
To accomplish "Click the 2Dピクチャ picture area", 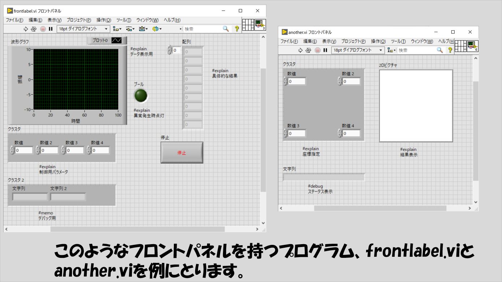I will point(416,106).
